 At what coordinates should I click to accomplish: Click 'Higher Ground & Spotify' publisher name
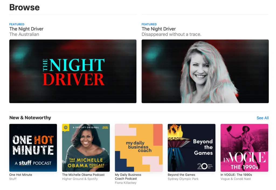(x=80, y=179)
